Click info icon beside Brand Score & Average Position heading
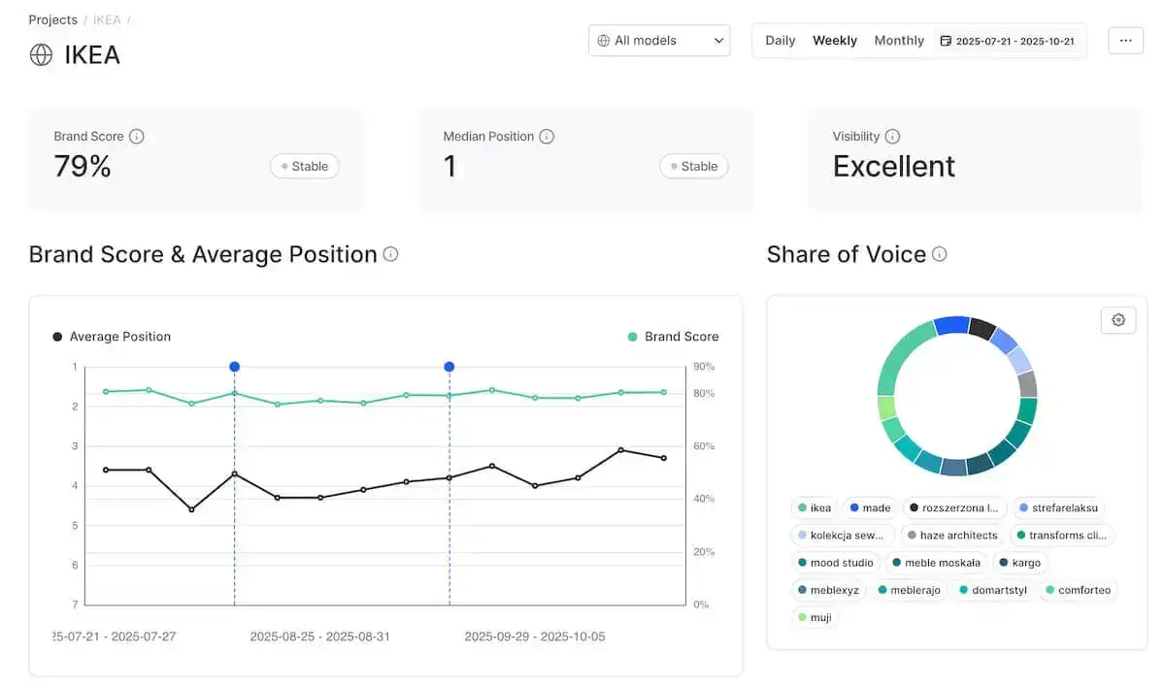This screenshot has width=1165, height=685. (390, 254)
